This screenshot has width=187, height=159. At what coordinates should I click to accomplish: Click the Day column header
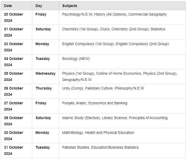click(45, 6)
